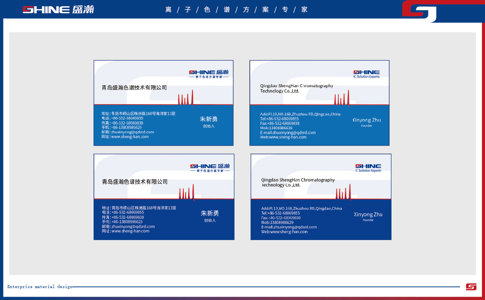Select Qingdao ShengHan Chromatography name on navy English card

point(298,182)
